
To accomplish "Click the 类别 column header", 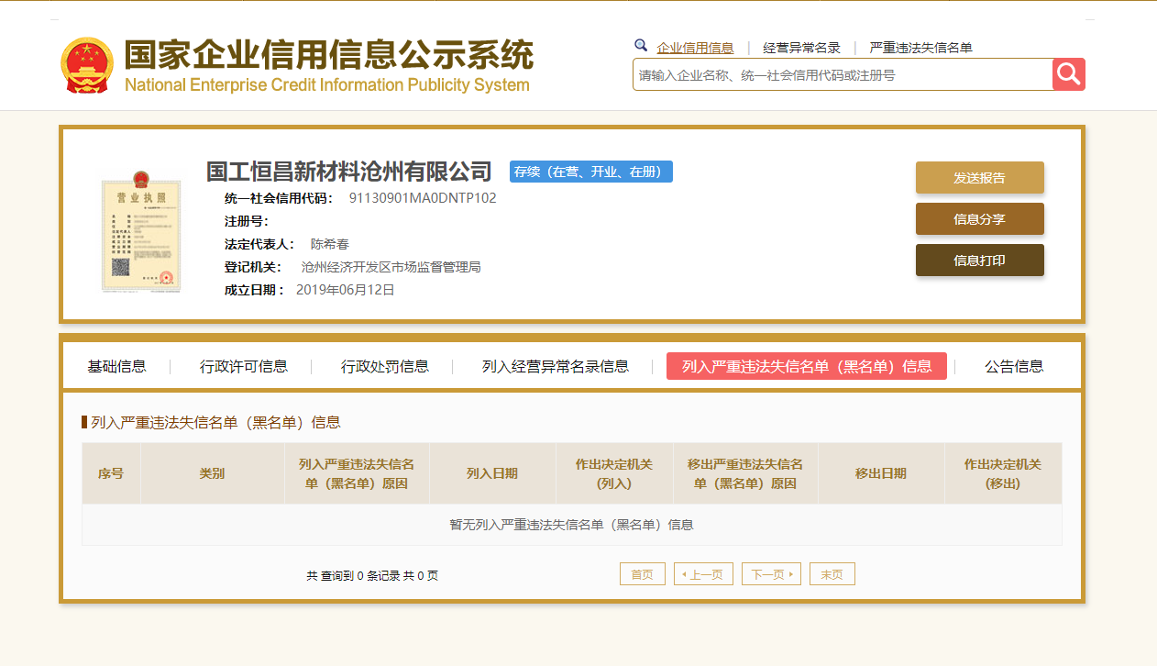I will [212, 473].
